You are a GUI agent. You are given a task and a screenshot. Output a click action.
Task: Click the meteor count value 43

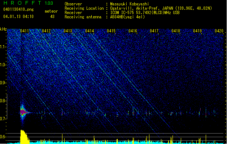[x=52, y=17]
